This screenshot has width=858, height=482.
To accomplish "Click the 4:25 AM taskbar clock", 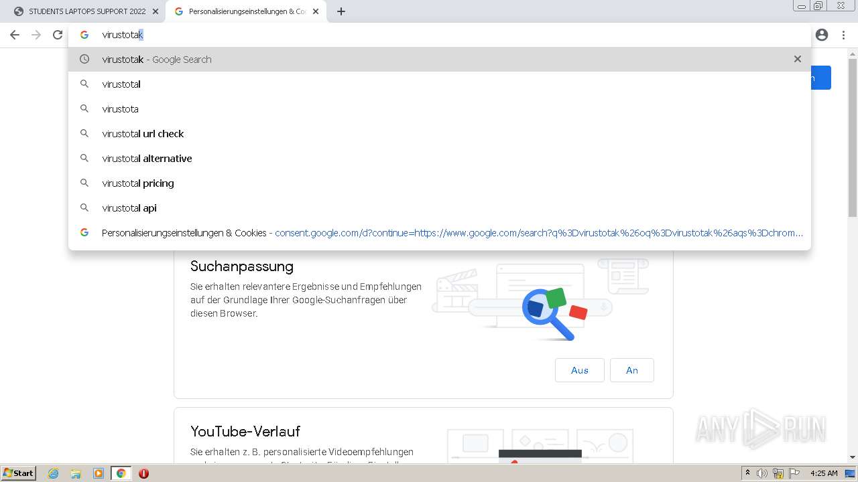I will point(824,473).
